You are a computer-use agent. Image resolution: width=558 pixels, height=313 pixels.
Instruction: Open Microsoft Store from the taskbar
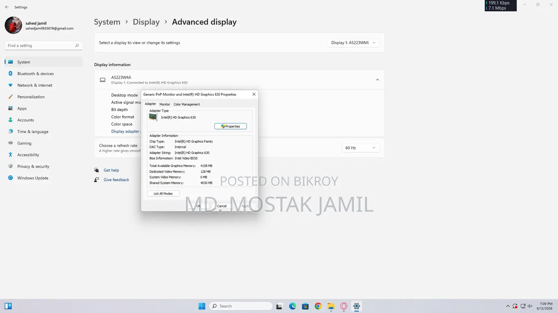click(305, 306)
